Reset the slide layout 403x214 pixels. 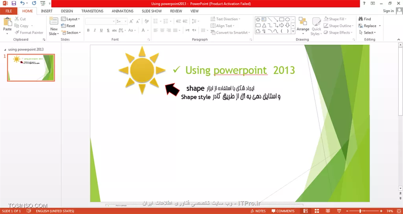68,26
